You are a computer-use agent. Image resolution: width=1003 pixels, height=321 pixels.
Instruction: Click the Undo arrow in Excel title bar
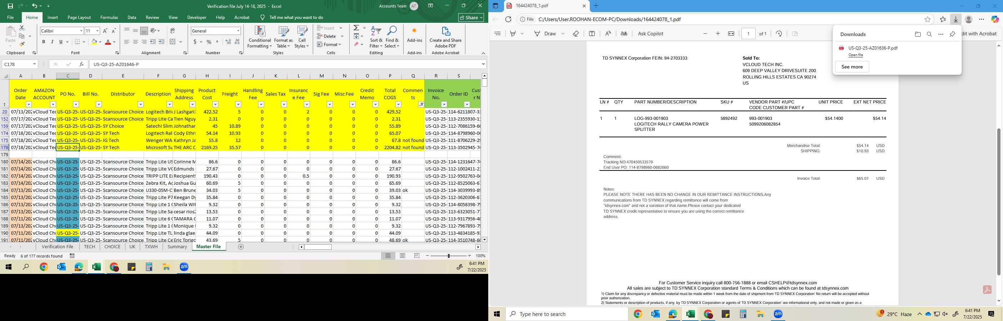34,6
